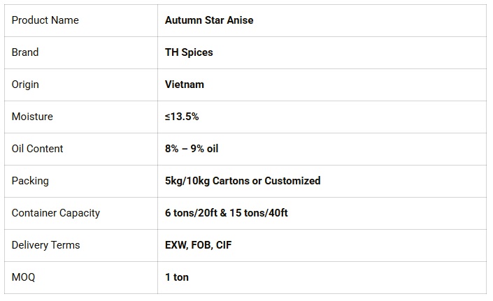This screenshot has width=493, height=301.
Task: Select the Vietnam origin value
Action: [x=185, y=85]
